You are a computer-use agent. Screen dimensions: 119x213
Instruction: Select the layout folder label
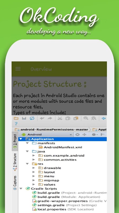click(x=49, y=172)
